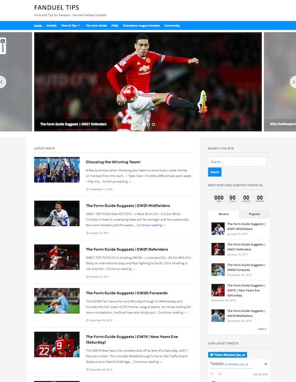Open seated player thumbnail for GW20 Forwards post
Image resolution: width=296 pixels, height=382 pixels.
(57, 301)
